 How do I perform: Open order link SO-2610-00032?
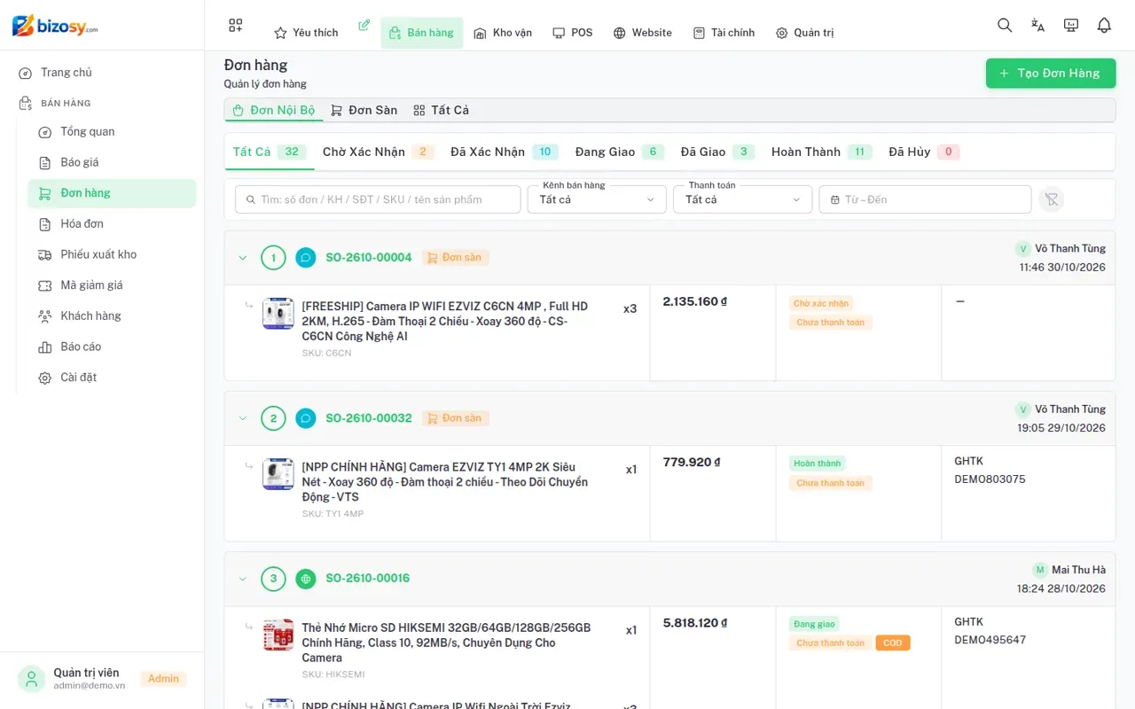coord(369,418)
